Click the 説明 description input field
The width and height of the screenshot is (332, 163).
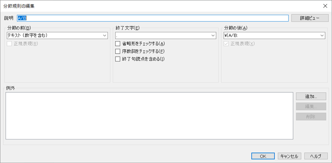[x=153, y=18]
